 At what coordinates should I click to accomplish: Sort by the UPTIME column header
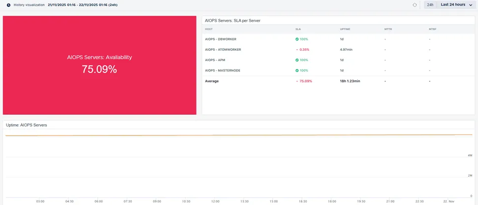pyautogui.click(x=345, y=29)
